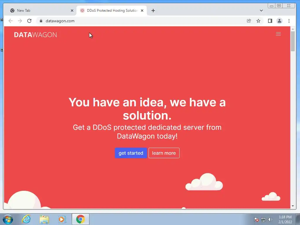Go forward in browser history
The image size is (300, 225).
click(20, 21)
